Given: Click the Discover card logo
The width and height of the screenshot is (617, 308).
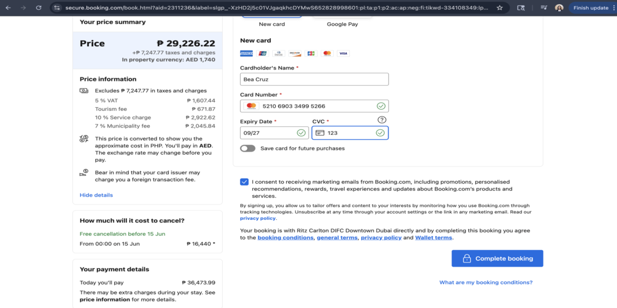Looking at the screenshot, I should pyautogui.click(x=295, y=54).
